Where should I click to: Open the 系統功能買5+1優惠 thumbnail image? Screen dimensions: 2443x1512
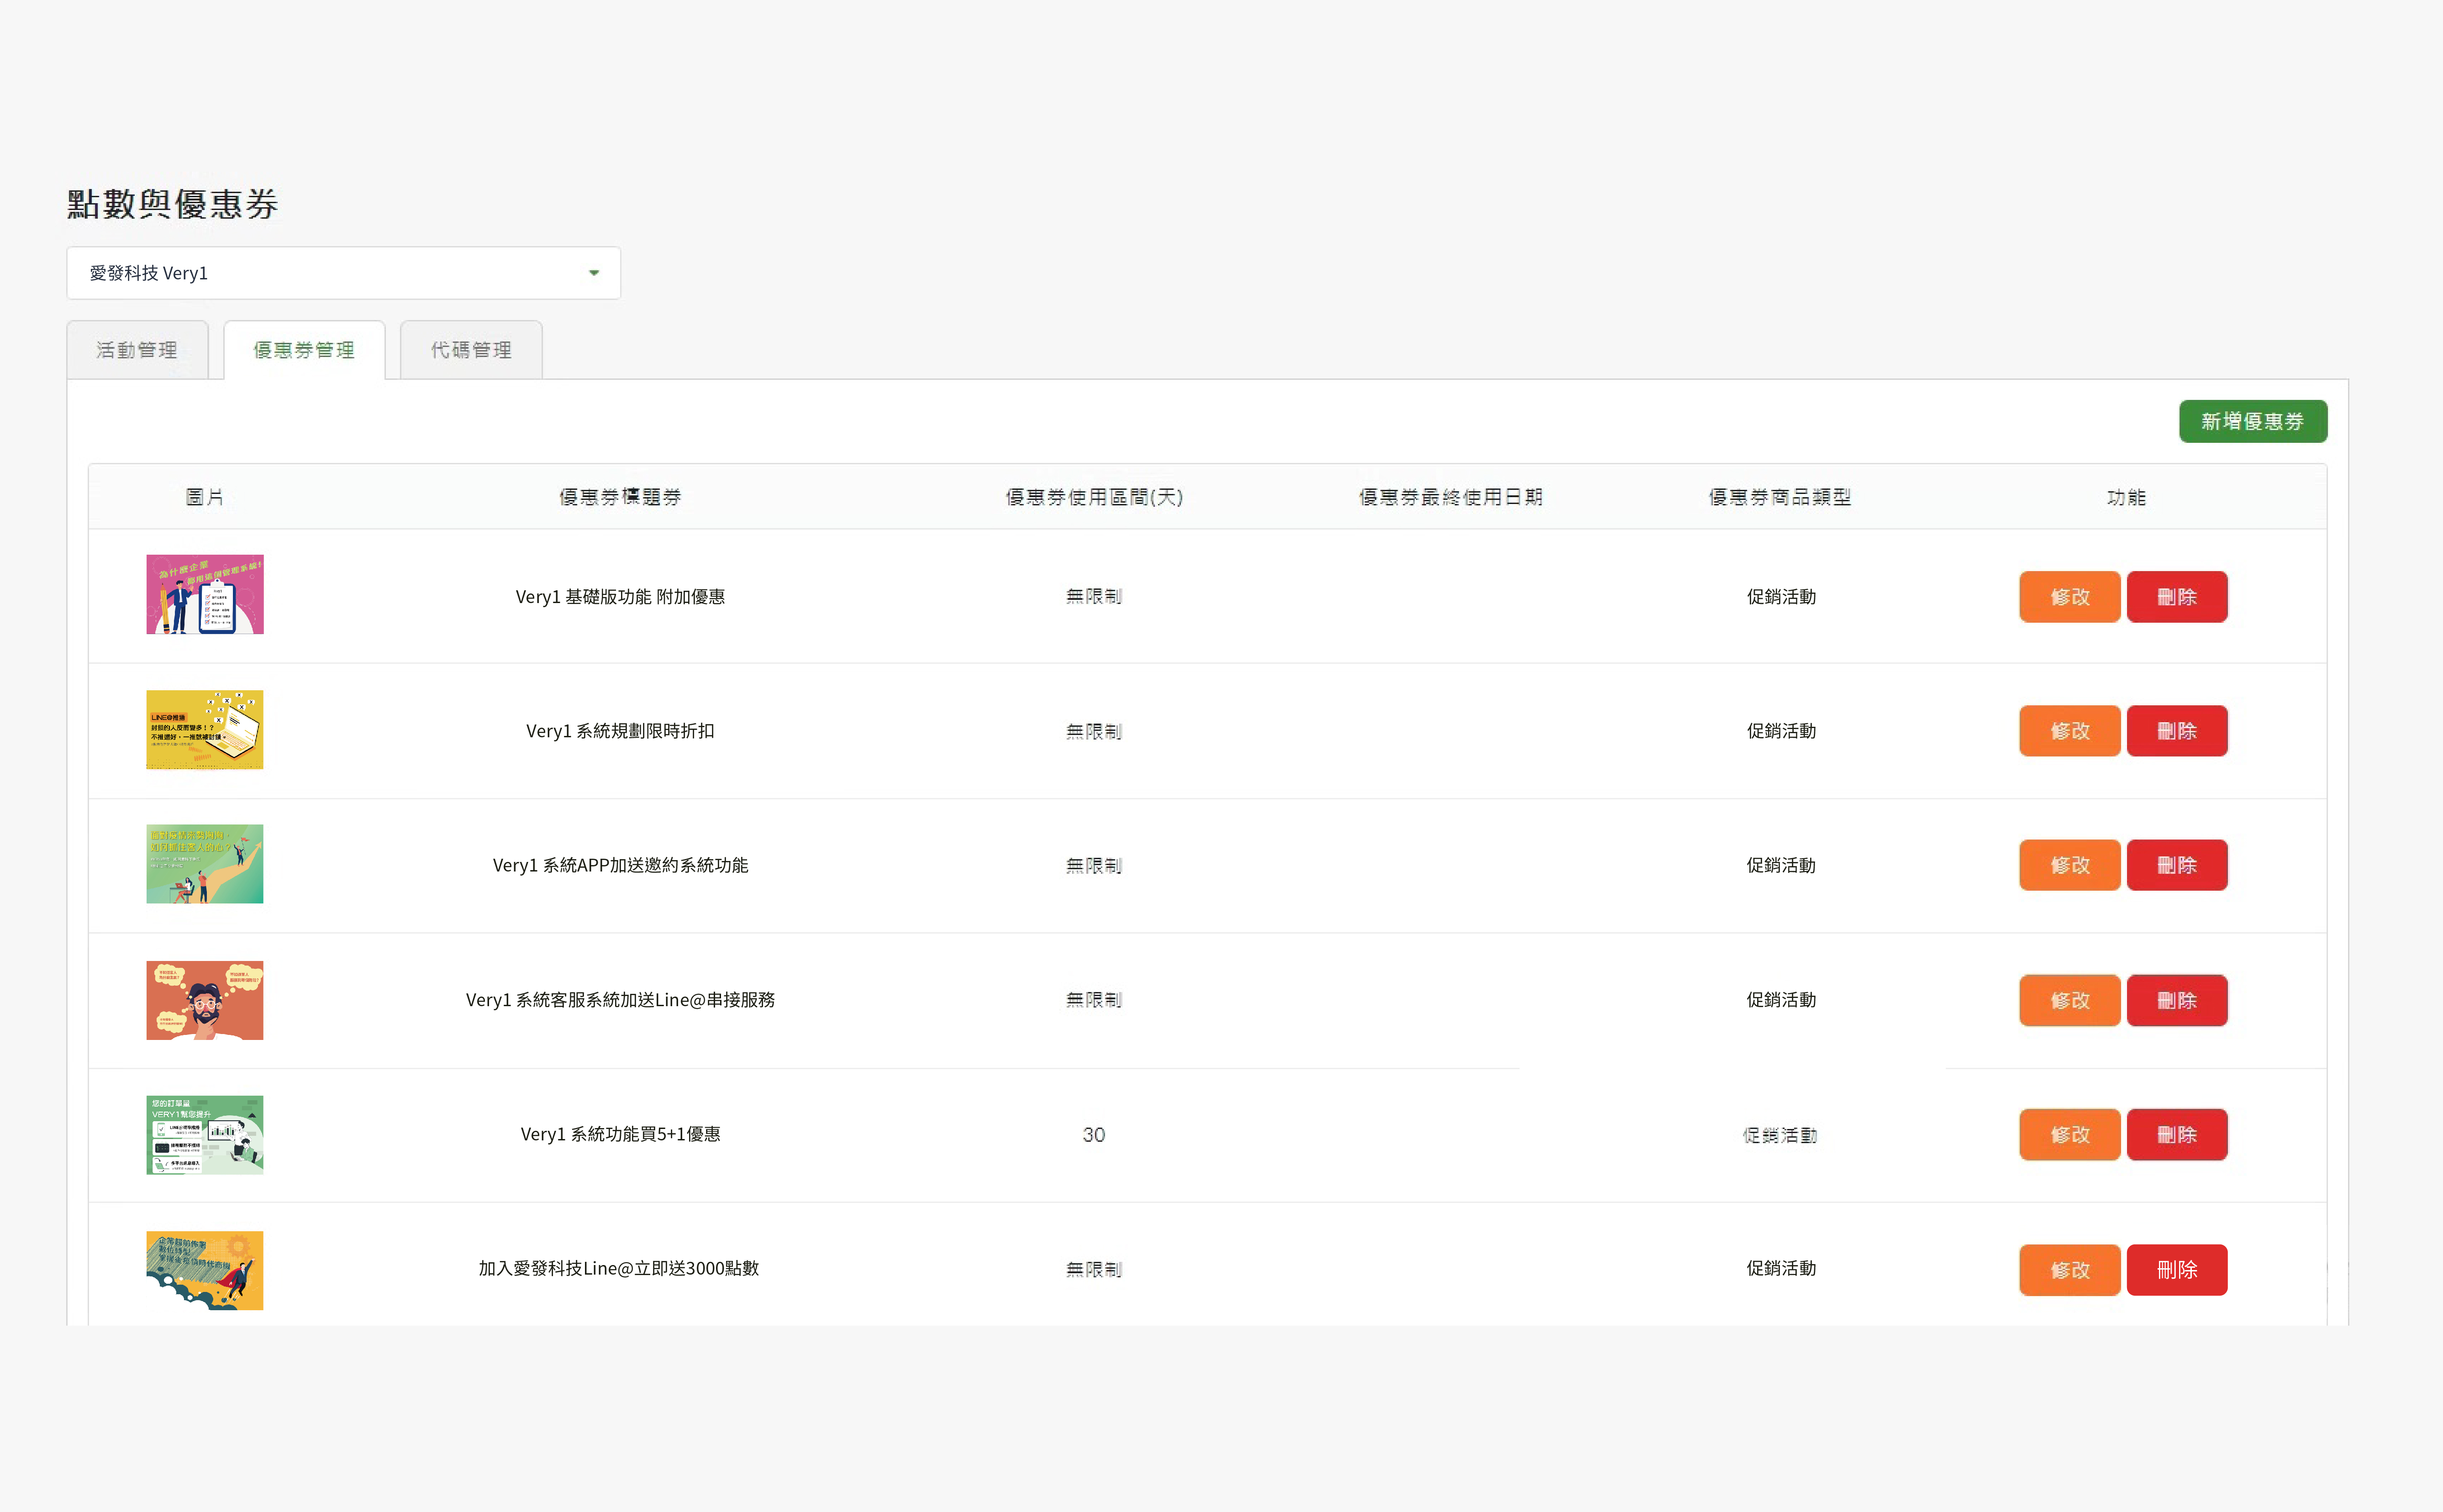205,1134
